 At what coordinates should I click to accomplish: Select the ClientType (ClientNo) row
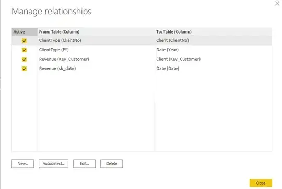[x=142, y=40]
